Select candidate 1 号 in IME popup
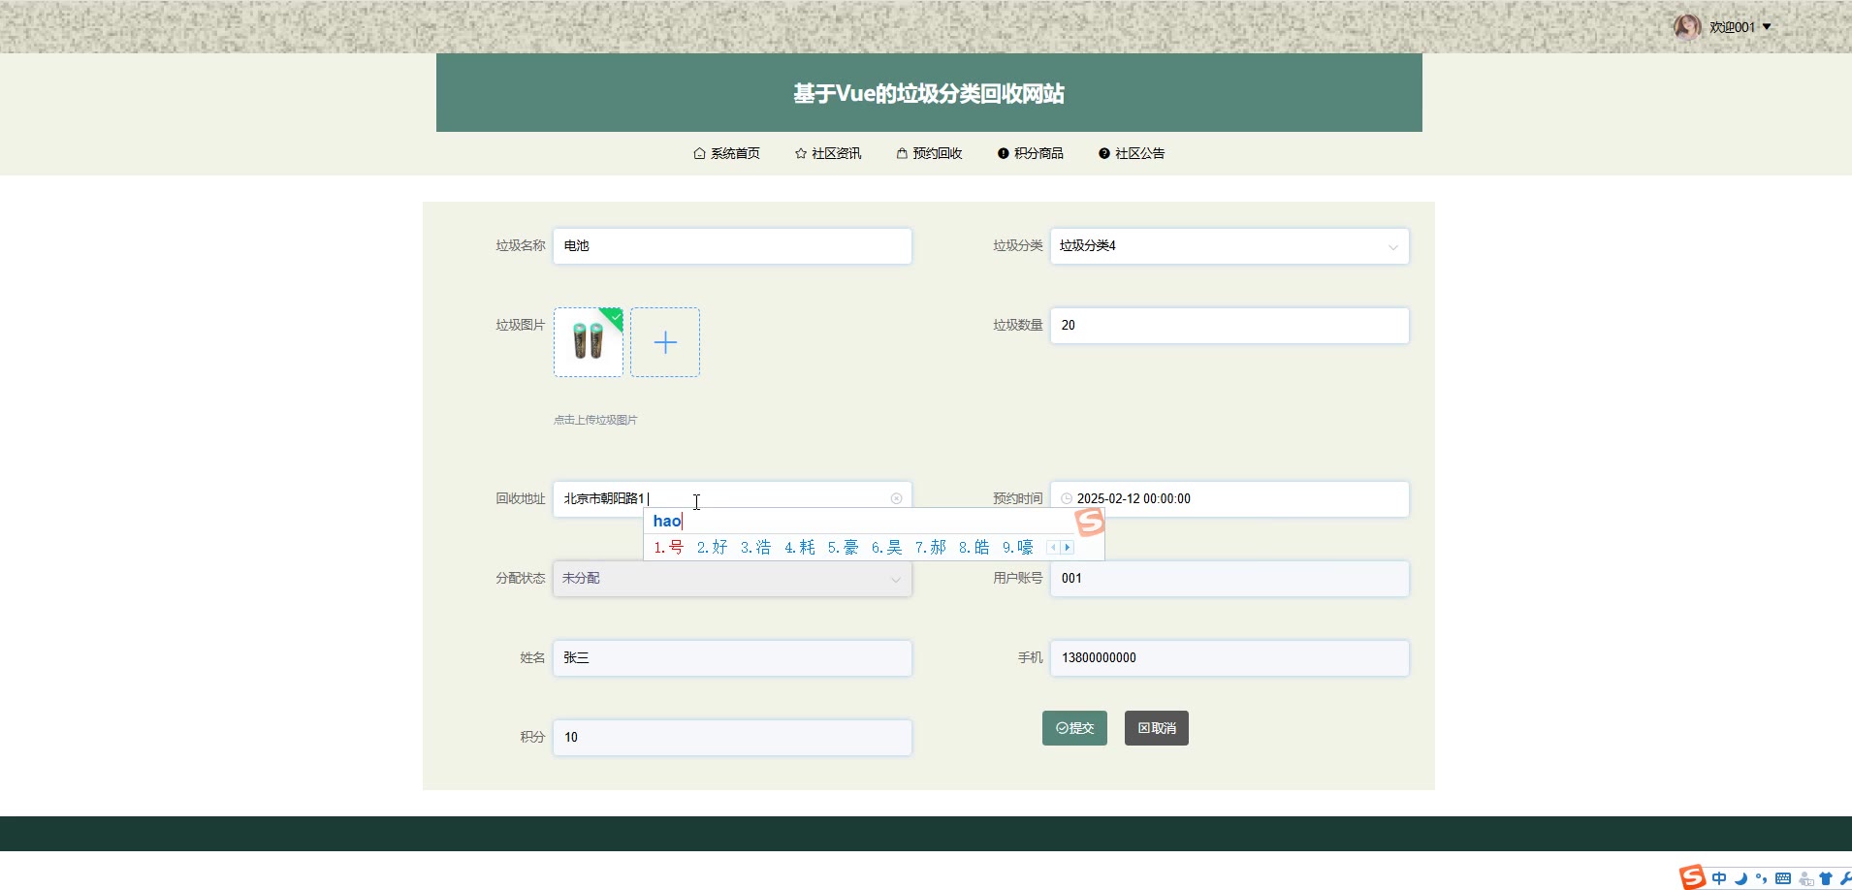 coord(668,548)
